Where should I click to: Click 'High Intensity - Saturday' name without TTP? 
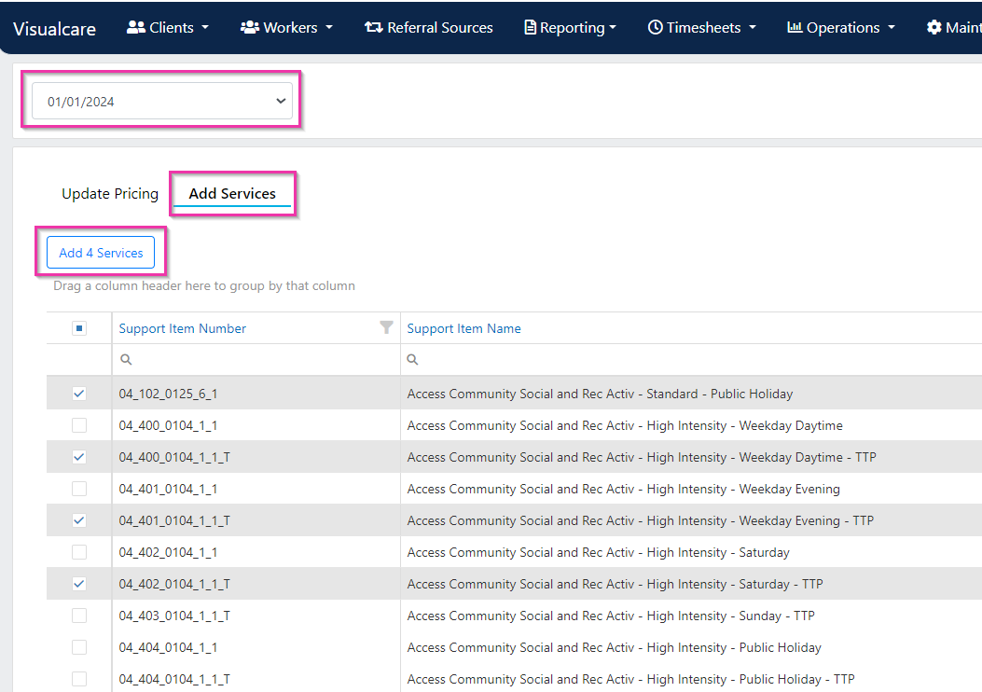[598, 552]
